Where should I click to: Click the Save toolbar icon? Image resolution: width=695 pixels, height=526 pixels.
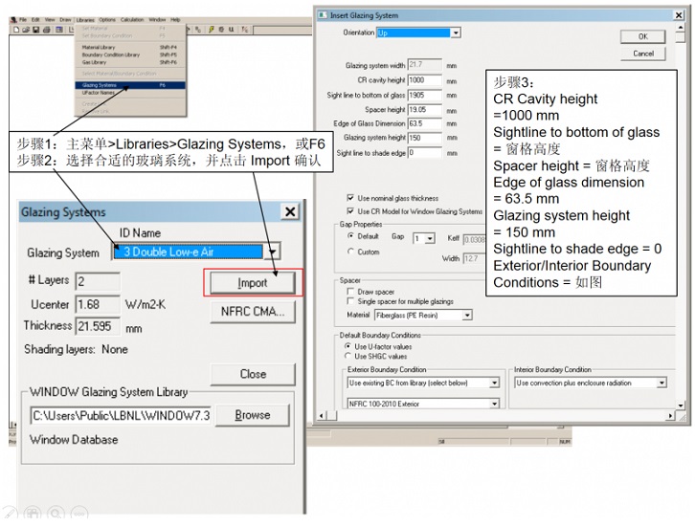tap(34, 30)
